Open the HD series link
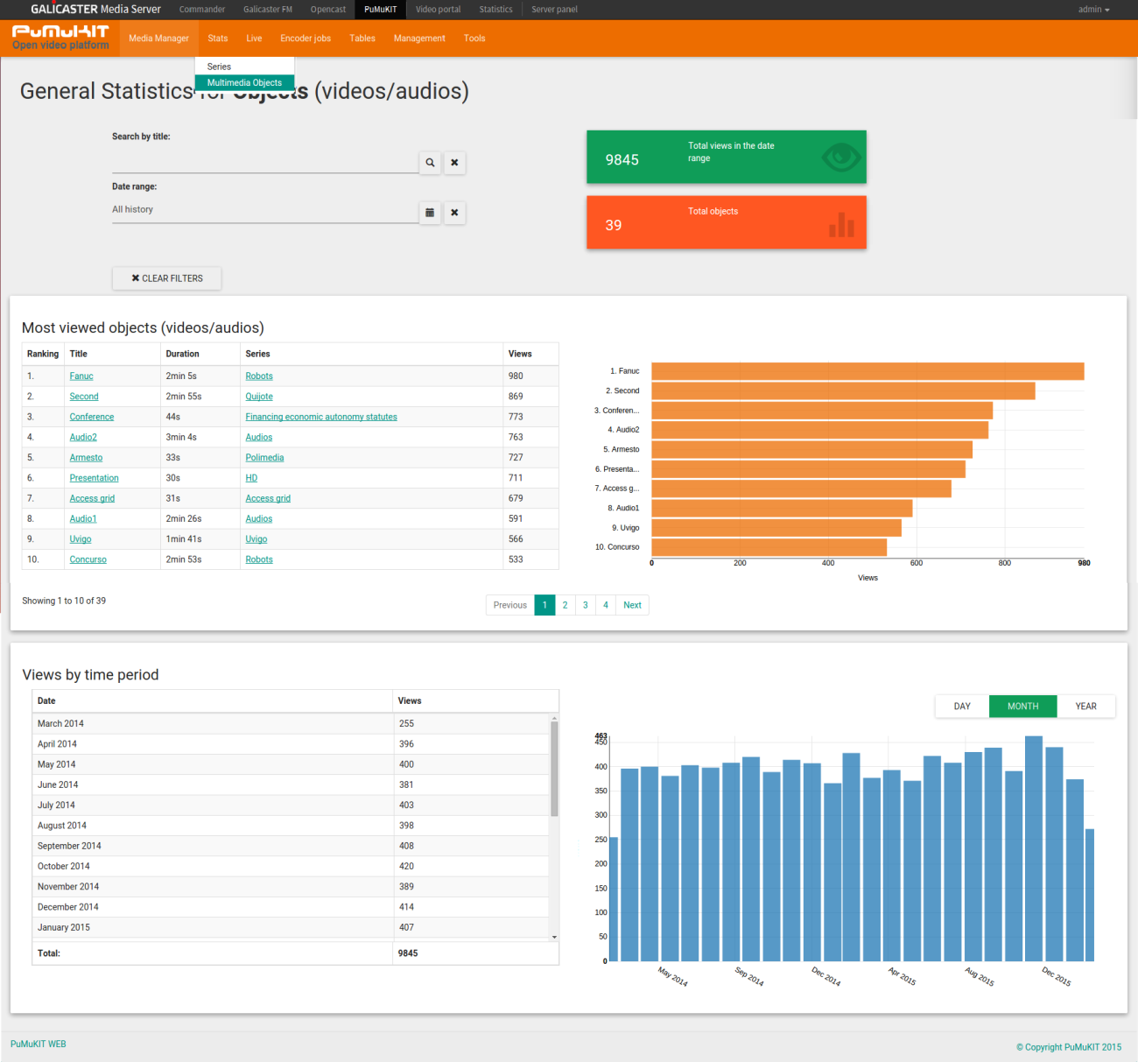 (x=251, y=478)
